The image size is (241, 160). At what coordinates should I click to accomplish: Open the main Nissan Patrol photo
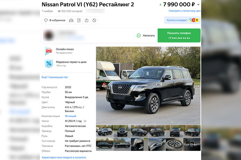point(148,85)
